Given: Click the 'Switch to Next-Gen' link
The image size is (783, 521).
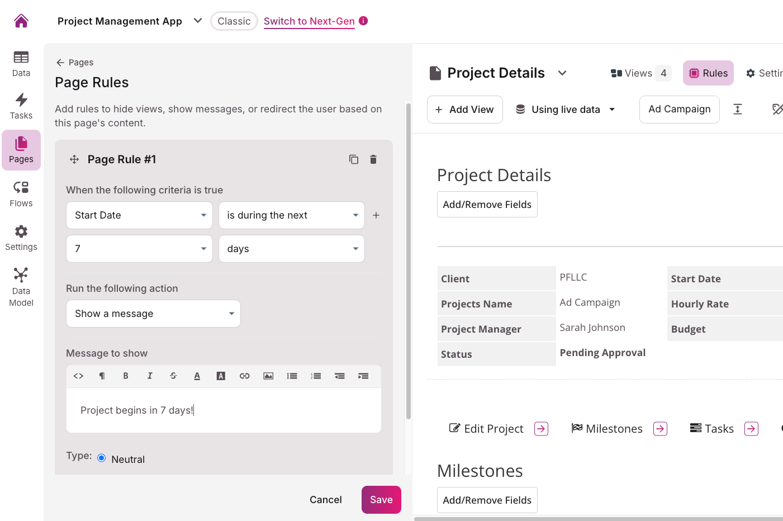Looking at the screenshot, I should (x=309, y=21).
